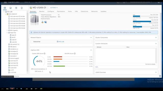Expand the Cluster Consumers panel

click(156, 38)
